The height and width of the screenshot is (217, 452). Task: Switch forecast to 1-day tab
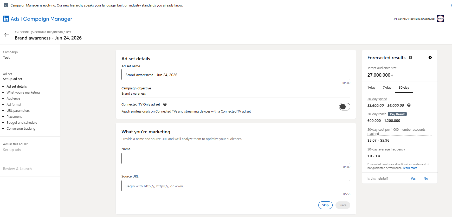(x=371, y=88)
